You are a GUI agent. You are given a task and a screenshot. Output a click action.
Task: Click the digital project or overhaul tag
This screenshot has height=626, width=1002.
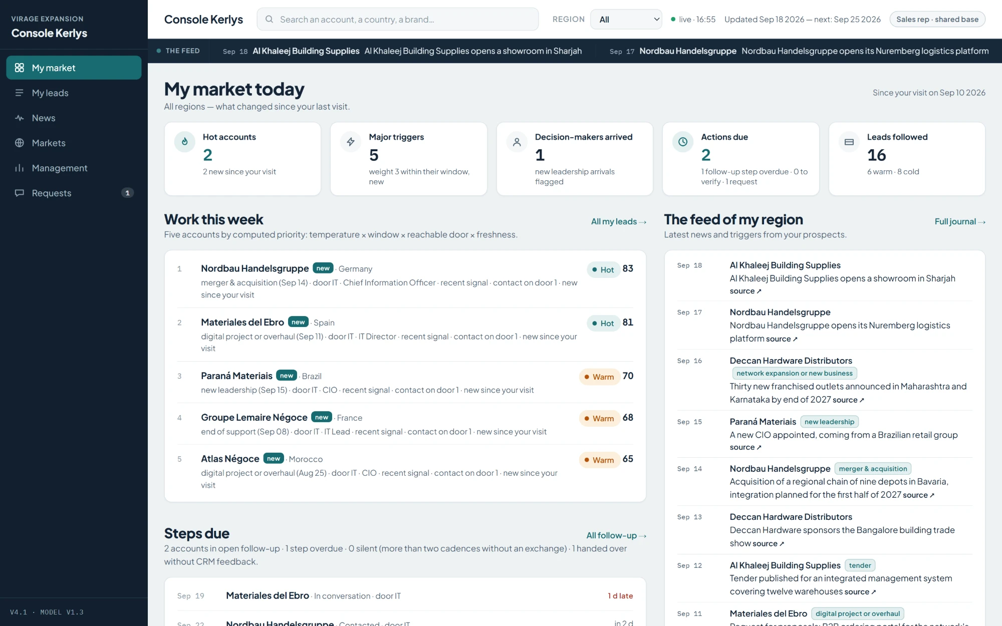[x=857, y=613]
